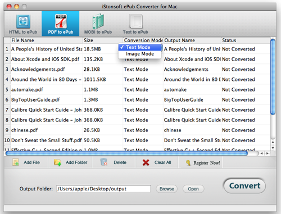Choose Image Mode from the dropdown menu

(x=140, y=54)
